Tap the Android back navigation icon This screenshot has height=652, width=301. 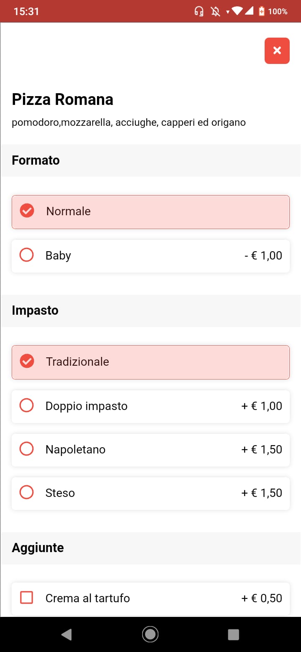pyautogui.click(x=66, y=634)
